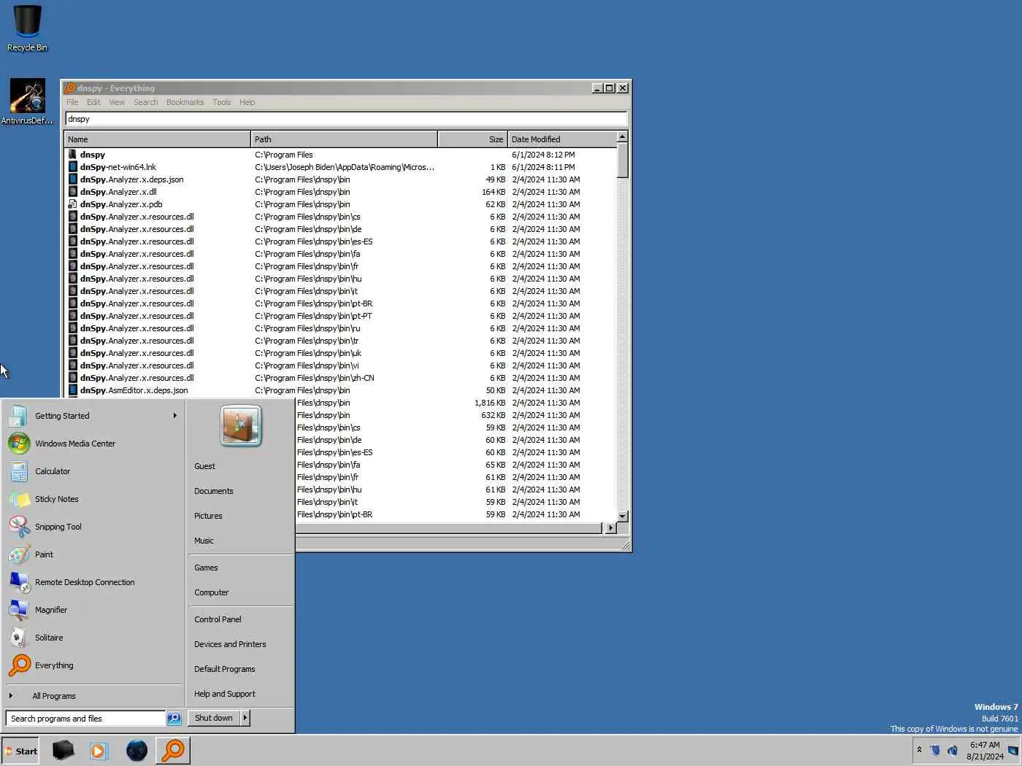Launch Windows Media Center from its icon
Viewport: 1022px width, 766px height.
[x=19, y=444]
